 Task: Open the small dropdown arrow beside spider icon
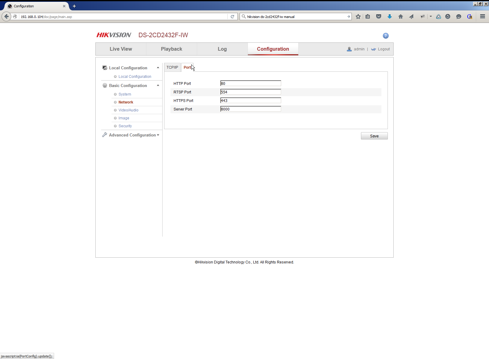click(431, 16)
